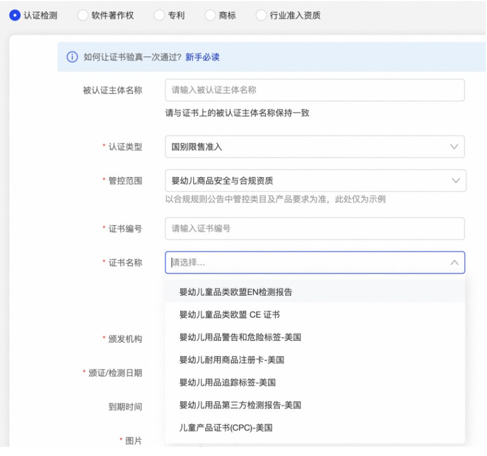Click the 被认证主体名称 input field

[314, 90]
